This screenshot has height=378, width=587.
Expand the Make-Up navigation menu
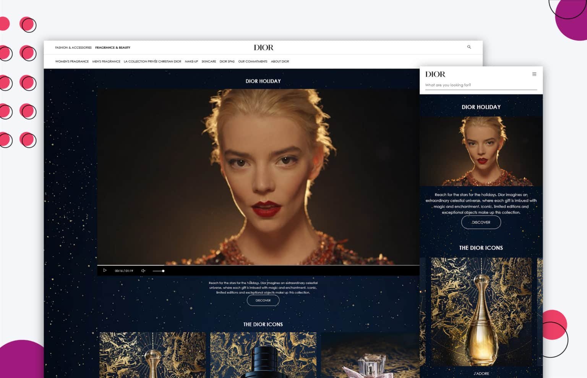tap(191, 61)
